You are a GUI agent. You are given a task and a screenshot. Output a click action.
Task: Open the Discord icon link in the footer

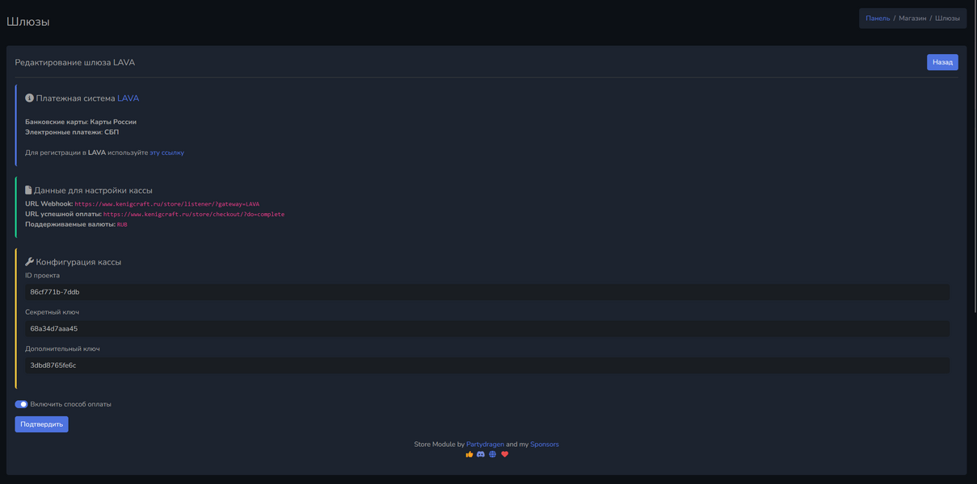481,454
